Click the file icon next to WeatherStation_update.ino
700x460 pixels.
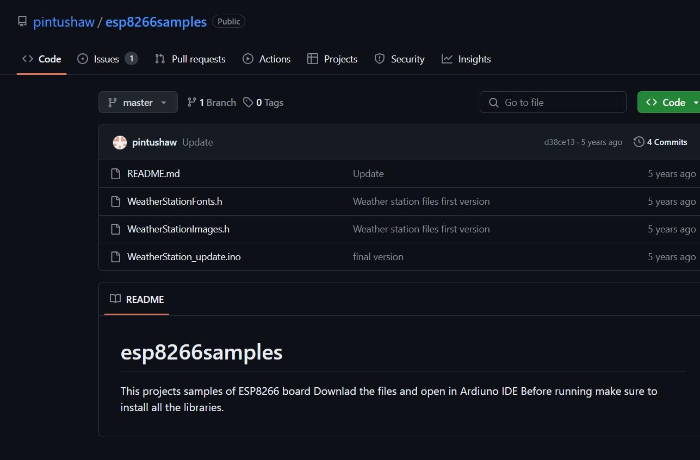click(115, 257)
